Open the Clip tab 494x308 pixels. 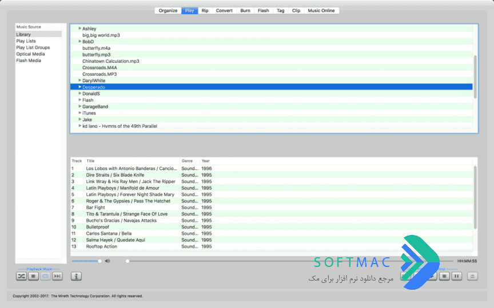pyautogui.click(x=296, y=10)
